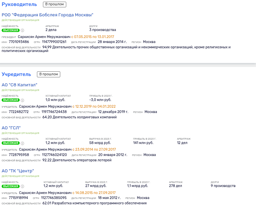Screen dimensions: 256x208
Task: Click reliability info icon for Федерация Бобслея
Action: pyautogui.click(x=22, y=30)
